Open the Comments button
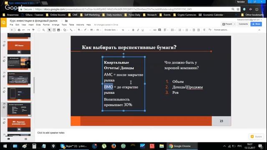The width and height of the screenshot is (267, 150). tap(243, 24)
